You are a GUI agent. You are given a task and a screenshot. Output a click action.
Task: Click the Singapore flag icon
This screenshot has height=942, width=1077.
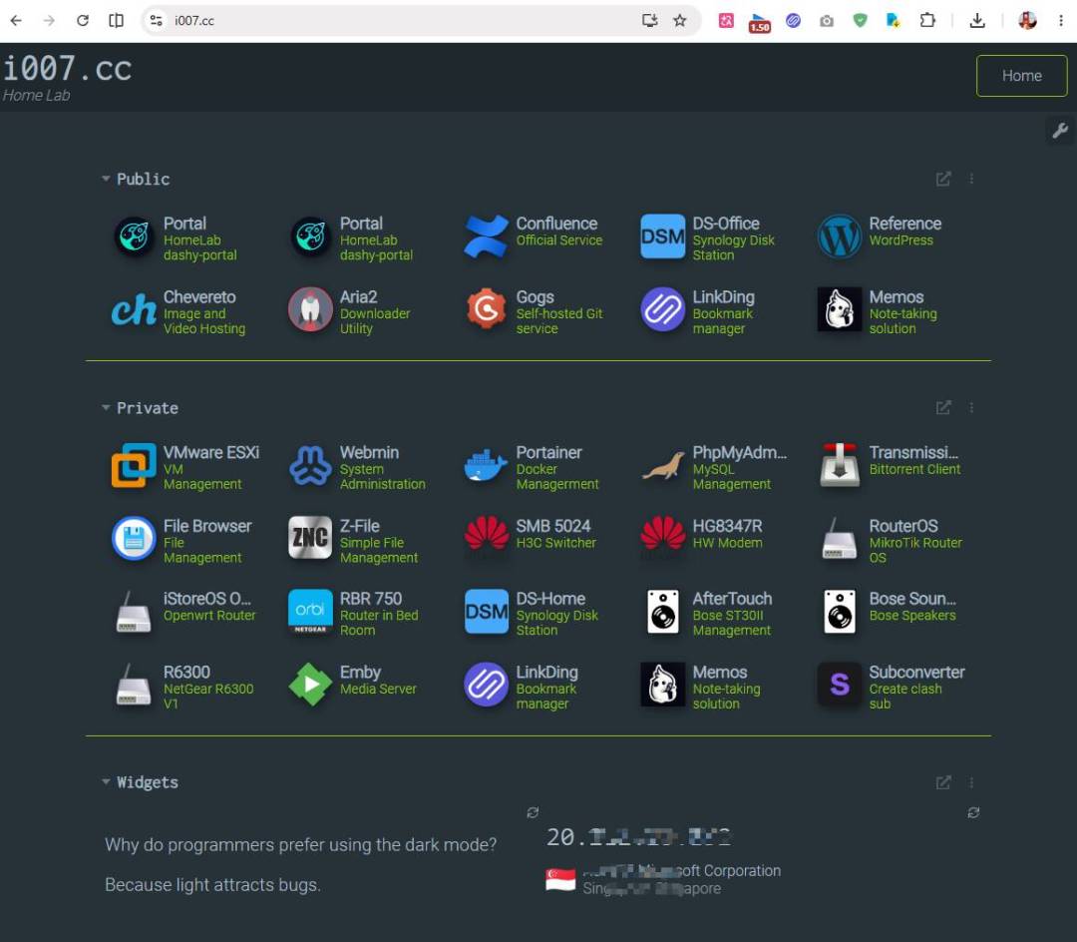pos(560,879)
